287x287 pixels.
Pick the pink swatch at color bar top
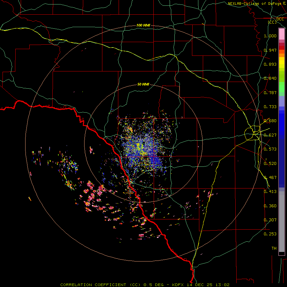282,34
